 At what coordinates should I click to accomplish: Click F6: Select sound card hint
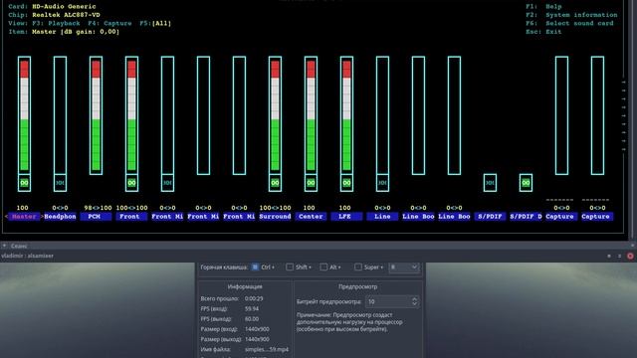pyautogui.click(x=569, y=24)
